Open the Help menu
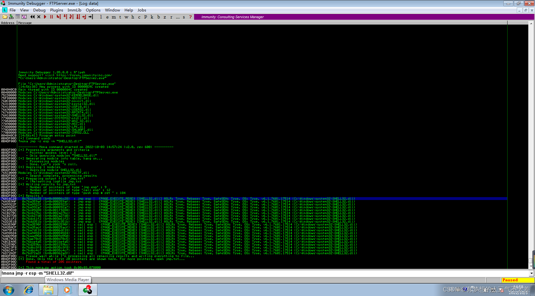This screenshot has width=535, height=296. tap(129, 10)
